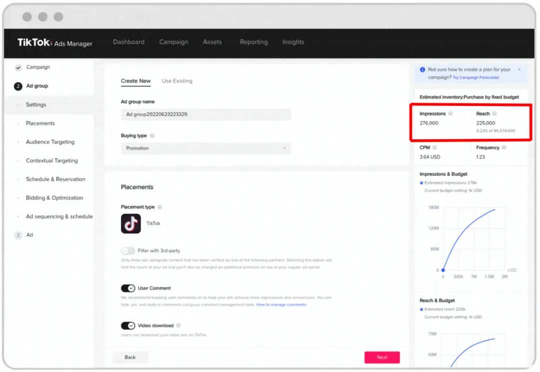Image resolution: width=540 pixels, height=372 pixels.
Task: Click the TikTok placement app icon
Action: (131, 224)
